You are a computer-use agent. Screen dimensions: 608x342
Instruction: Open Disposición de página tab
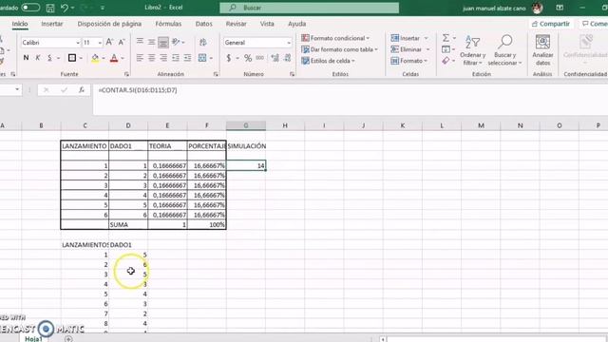(x=109, y=24)
